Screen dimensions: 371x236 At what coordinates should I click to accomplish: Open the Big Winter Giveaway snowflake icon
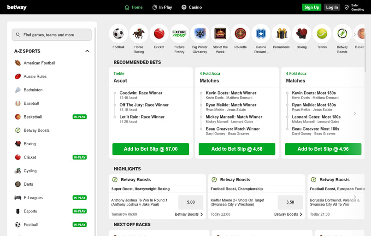(200, 34)
